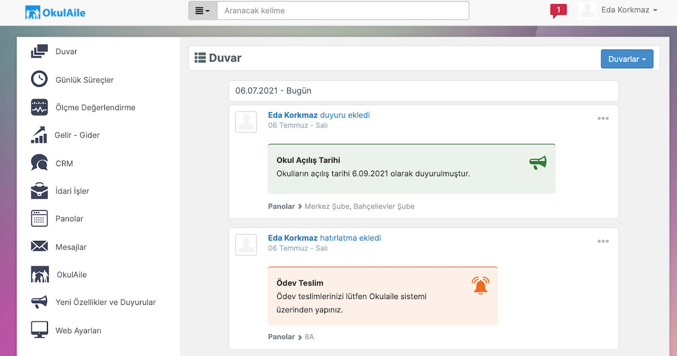Viewport: 677px width, 356px height.
Task: Go to Günlük Süreçler menu item
Action: 85,80
